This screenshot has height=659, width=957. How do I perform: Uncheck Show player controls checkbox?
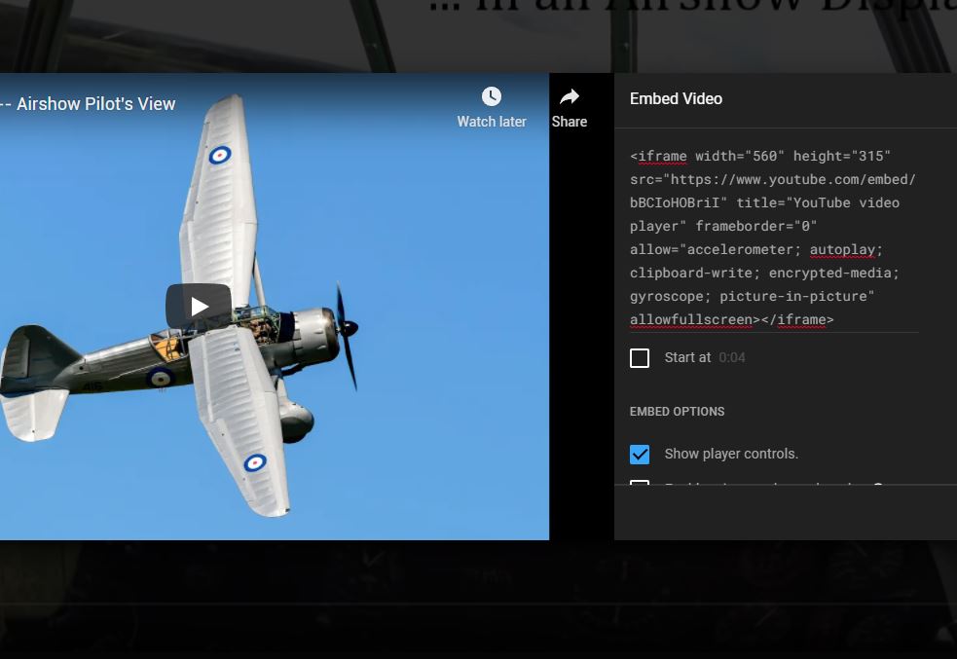point(640,455)
